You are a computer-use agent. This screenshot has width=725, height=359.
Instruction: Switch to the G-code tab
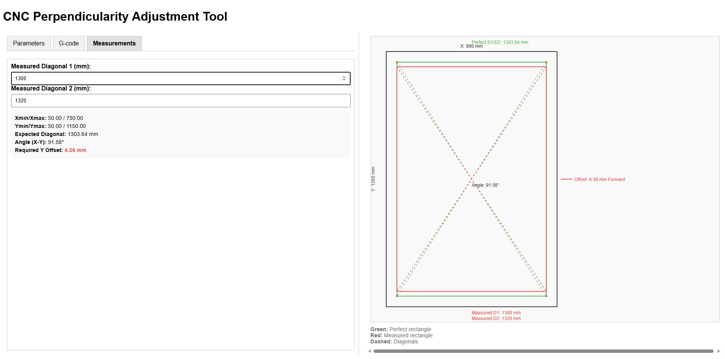(x=69, y=44)
